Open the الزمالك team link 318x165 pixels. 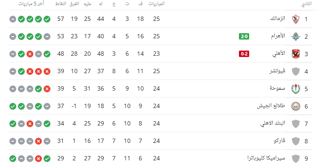click(278, 19)
